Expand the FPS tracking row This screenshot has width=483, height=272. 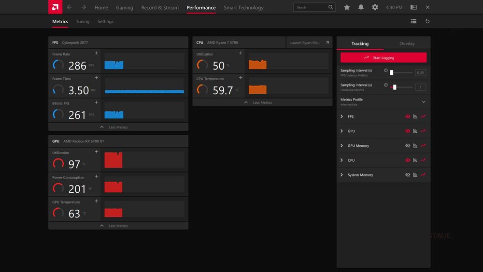coord(341,116)
